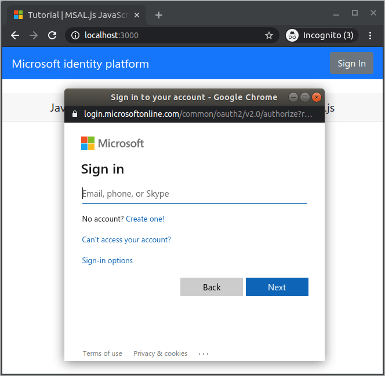
Task: Focus the Email, phone, or Skype field
Action: 195,194
